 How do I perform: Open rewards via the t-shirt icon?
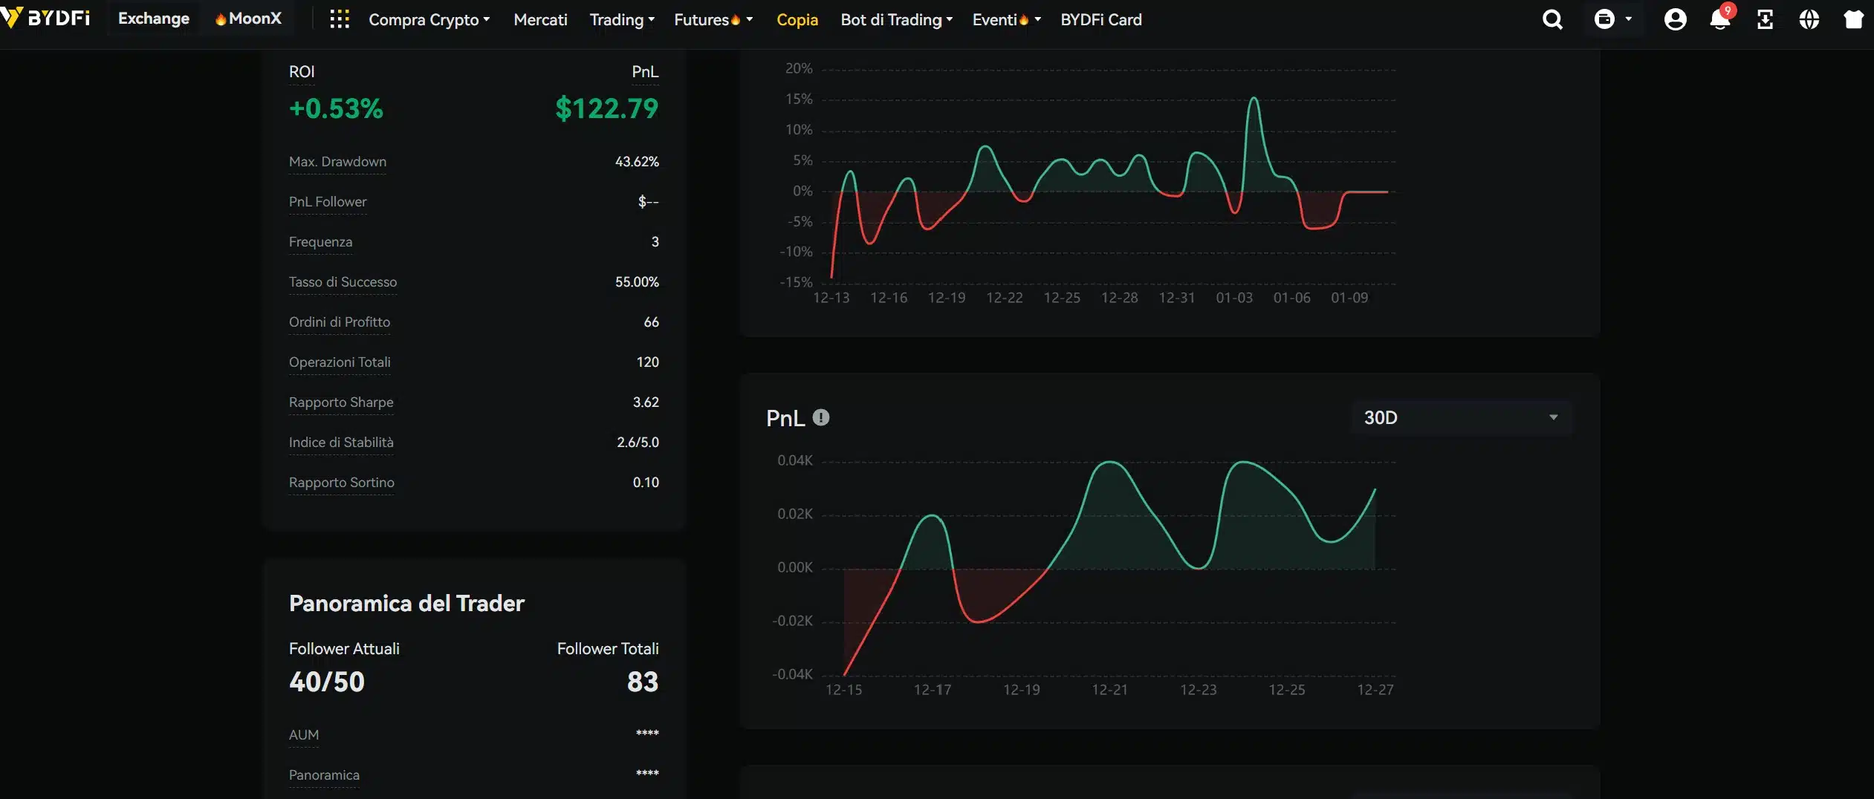[x=1855, y=19]
